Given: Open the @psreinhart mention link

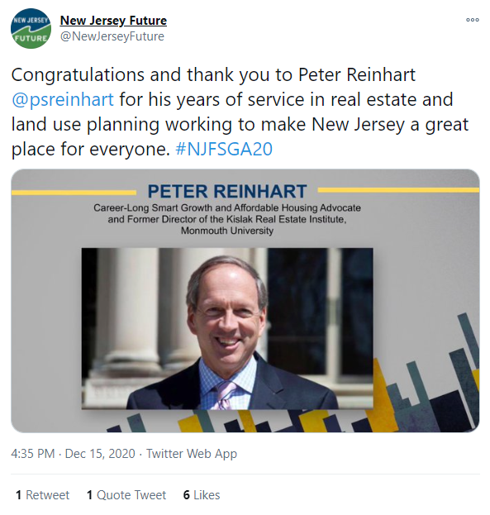Looking at the screenshot, I should click(63, 99).
